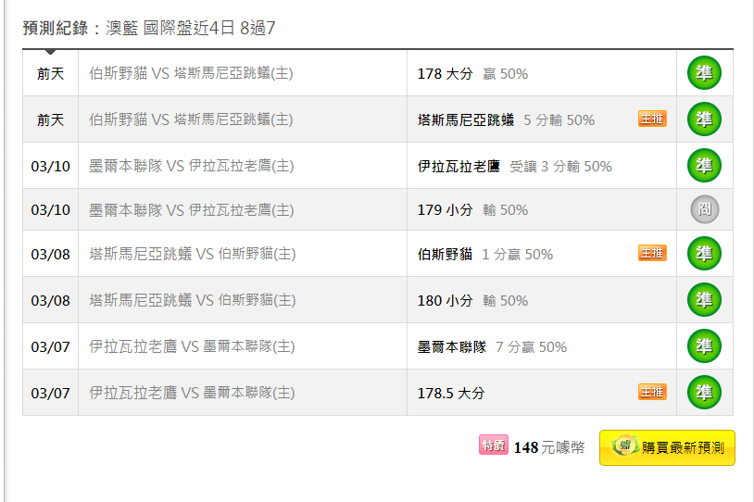Click 購買最新預測 yellow button

(667, 447)
